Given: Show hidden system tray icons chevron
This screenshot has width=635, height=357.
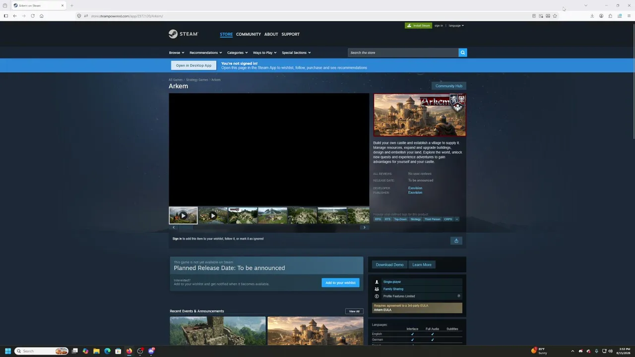Looking at the screenshot, I should pyautogui.click(x=572, y=351).
